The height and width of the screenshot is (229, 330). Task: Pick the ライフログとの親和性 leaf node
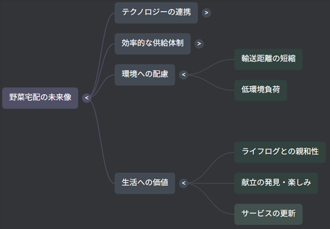tap(280, 152)
